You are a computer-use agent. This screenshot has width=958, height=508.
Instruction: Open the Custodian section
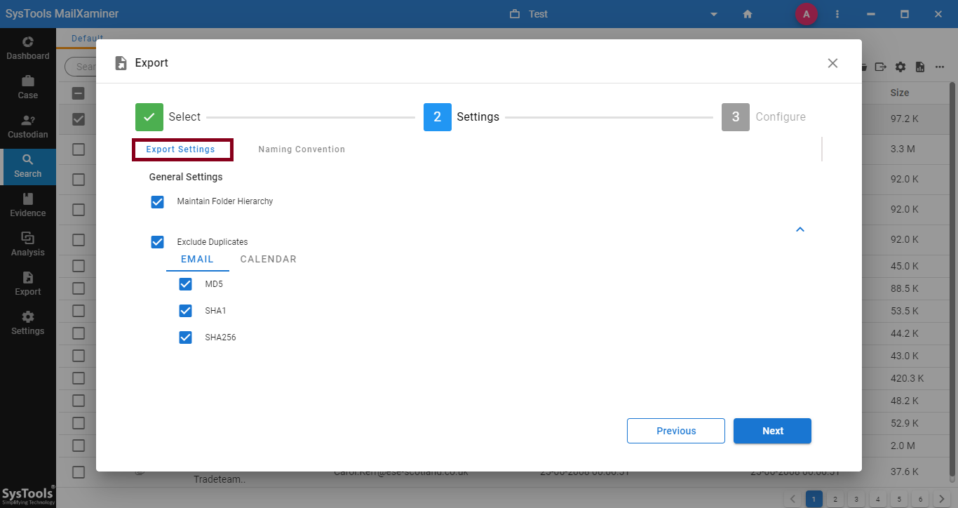pyautogui.click(x=28, y=126)
